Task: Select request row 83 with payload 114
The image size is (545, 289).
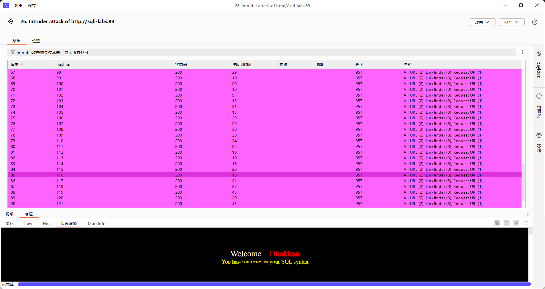Action: click(x=264, y=164)
